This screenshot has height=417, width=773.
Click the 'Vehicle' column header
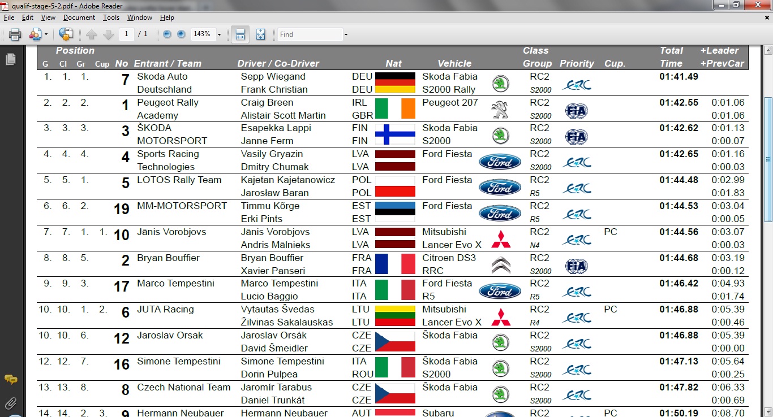(454, 63)
